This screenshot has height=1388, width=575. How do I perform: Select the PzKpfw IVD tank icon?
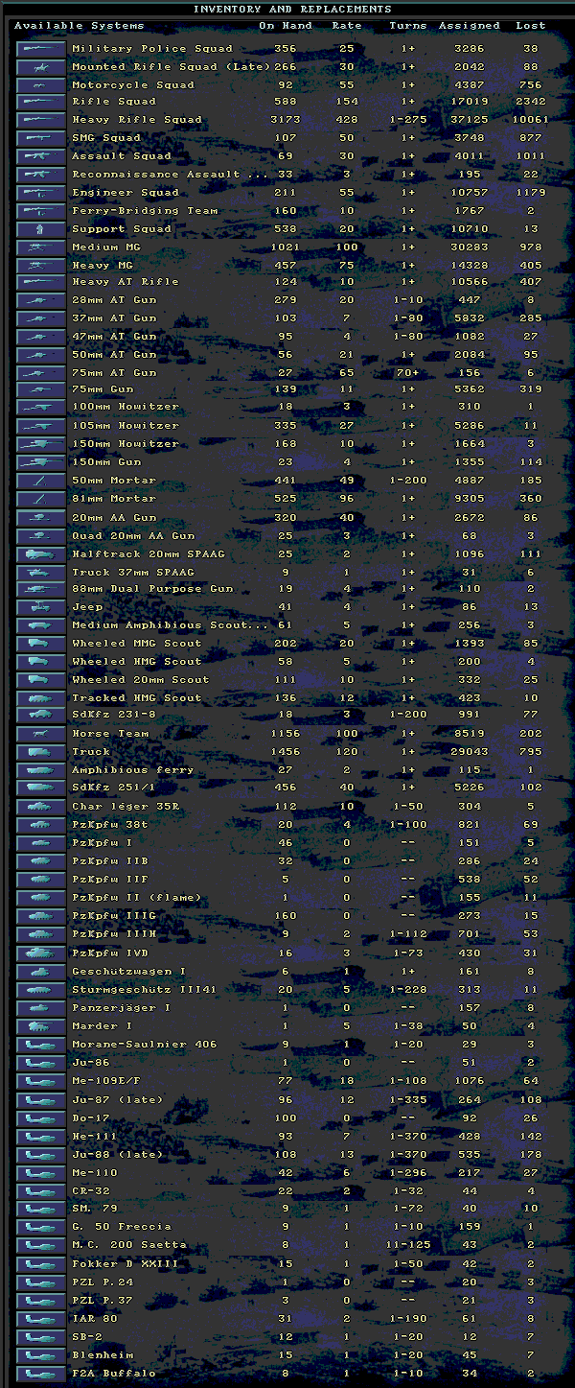tap(41, 952)
